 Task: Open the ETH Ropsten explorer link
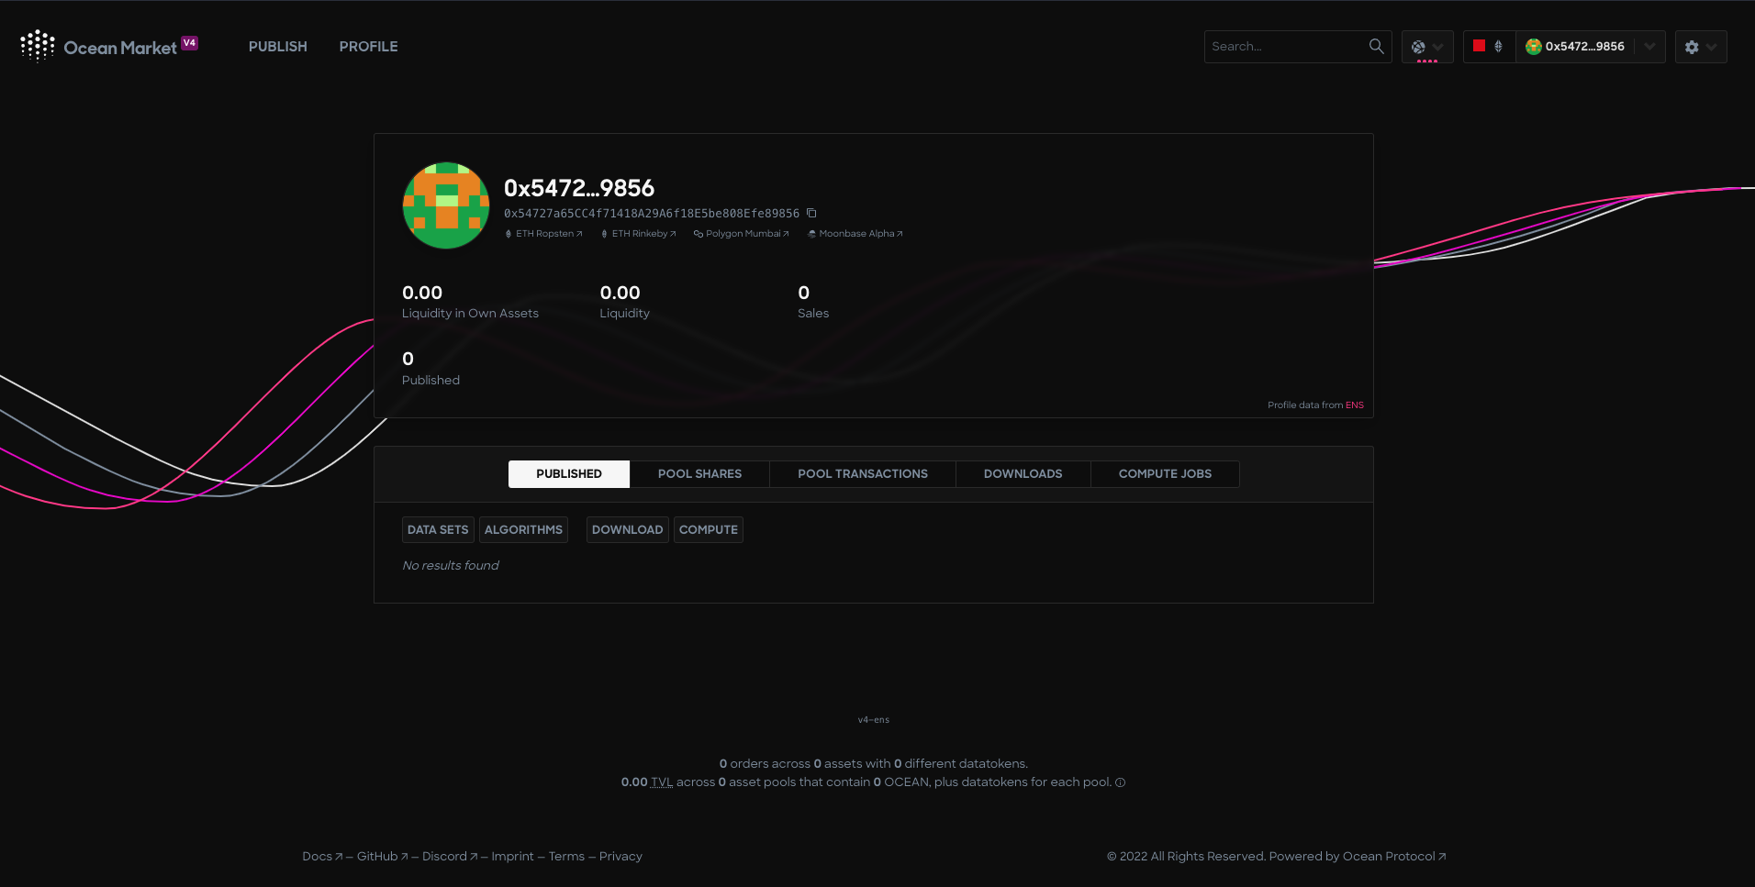(543, 233)
